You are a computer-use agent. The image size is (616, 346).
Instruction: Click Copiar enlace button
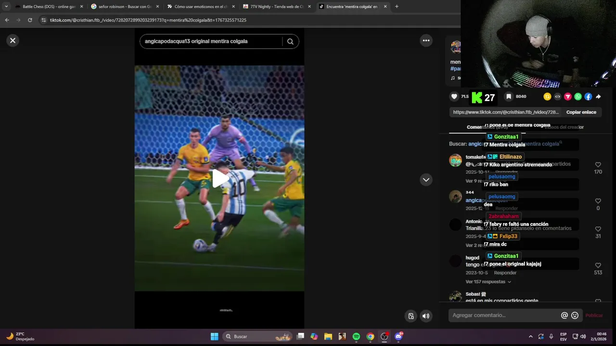tap(581, 112)
